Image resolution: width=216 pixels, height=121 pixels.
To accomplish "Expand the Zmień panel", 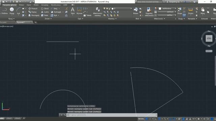I will tap(48, 19).
